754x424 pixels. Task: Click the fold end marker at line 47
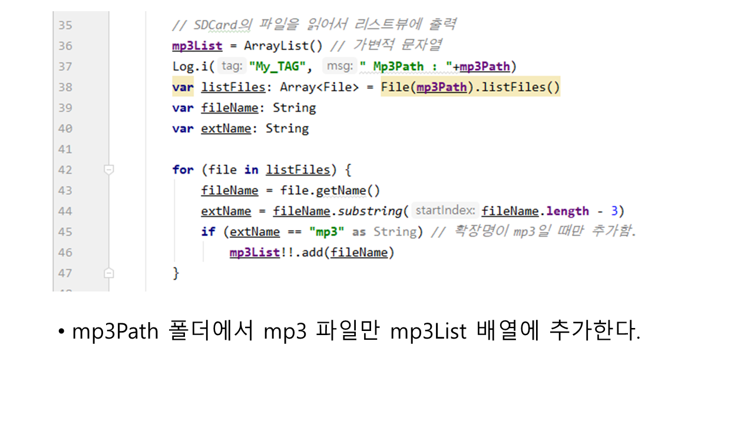coord(108,273)
